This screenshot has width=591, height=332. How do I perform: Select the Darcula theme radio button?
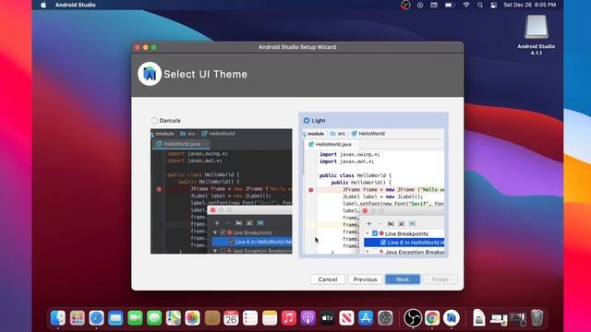154,121
